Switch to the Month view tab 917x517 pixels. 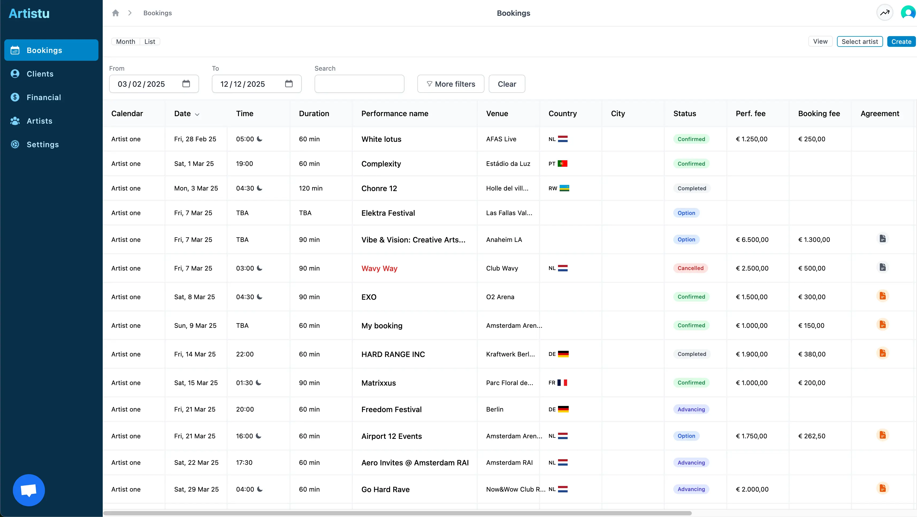coord(125,41)
